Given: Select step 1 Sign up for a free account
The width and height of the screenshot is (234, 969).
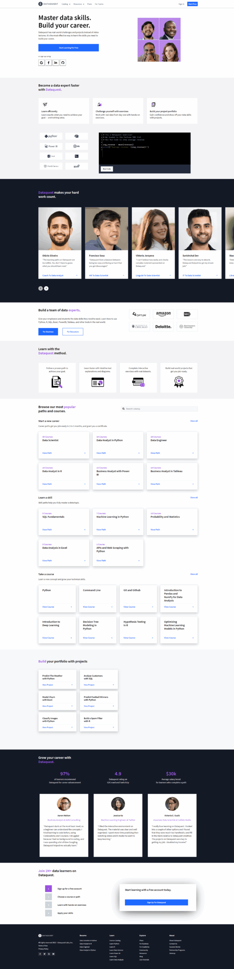Looking at the screenshot, I should pos(69,889).
